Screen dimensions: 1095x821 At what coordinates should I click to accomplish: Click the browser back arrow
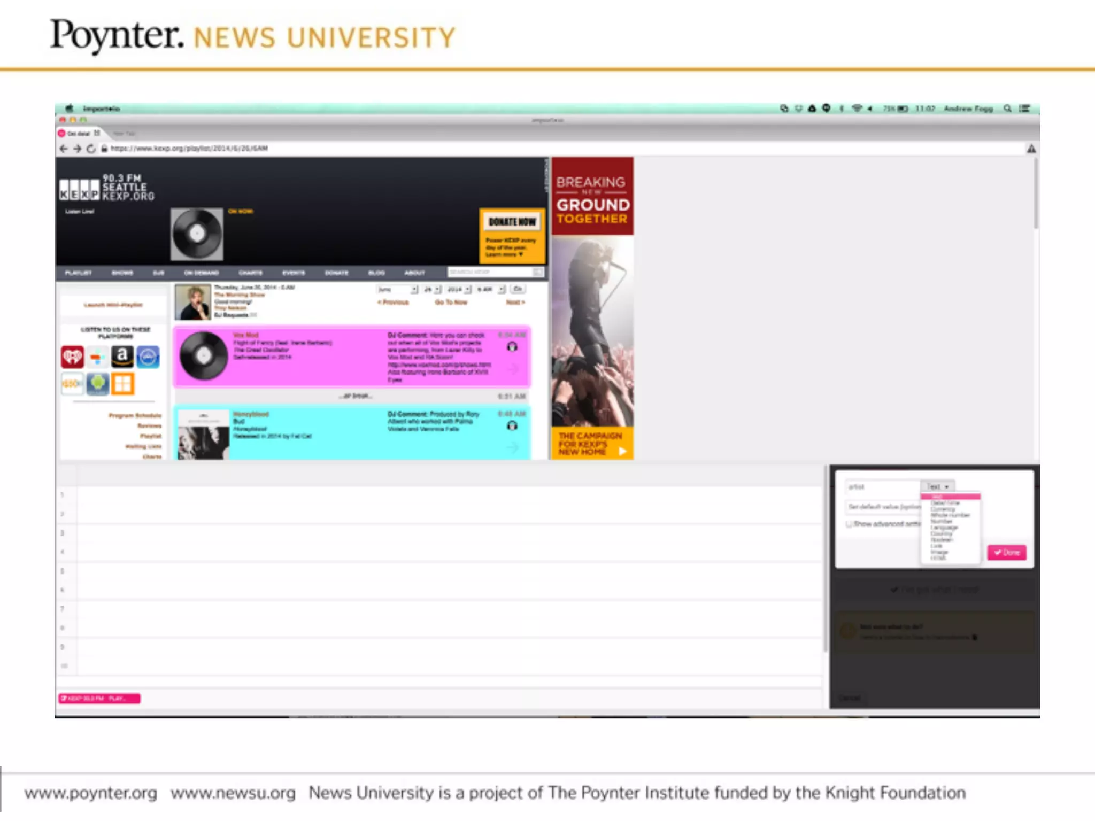tap(64, 149)
